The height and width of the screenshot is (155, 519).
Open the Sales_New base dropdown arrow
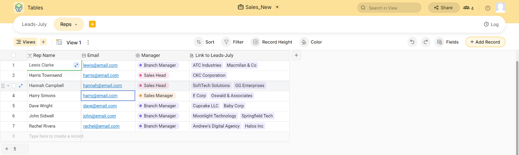point(277,7)
